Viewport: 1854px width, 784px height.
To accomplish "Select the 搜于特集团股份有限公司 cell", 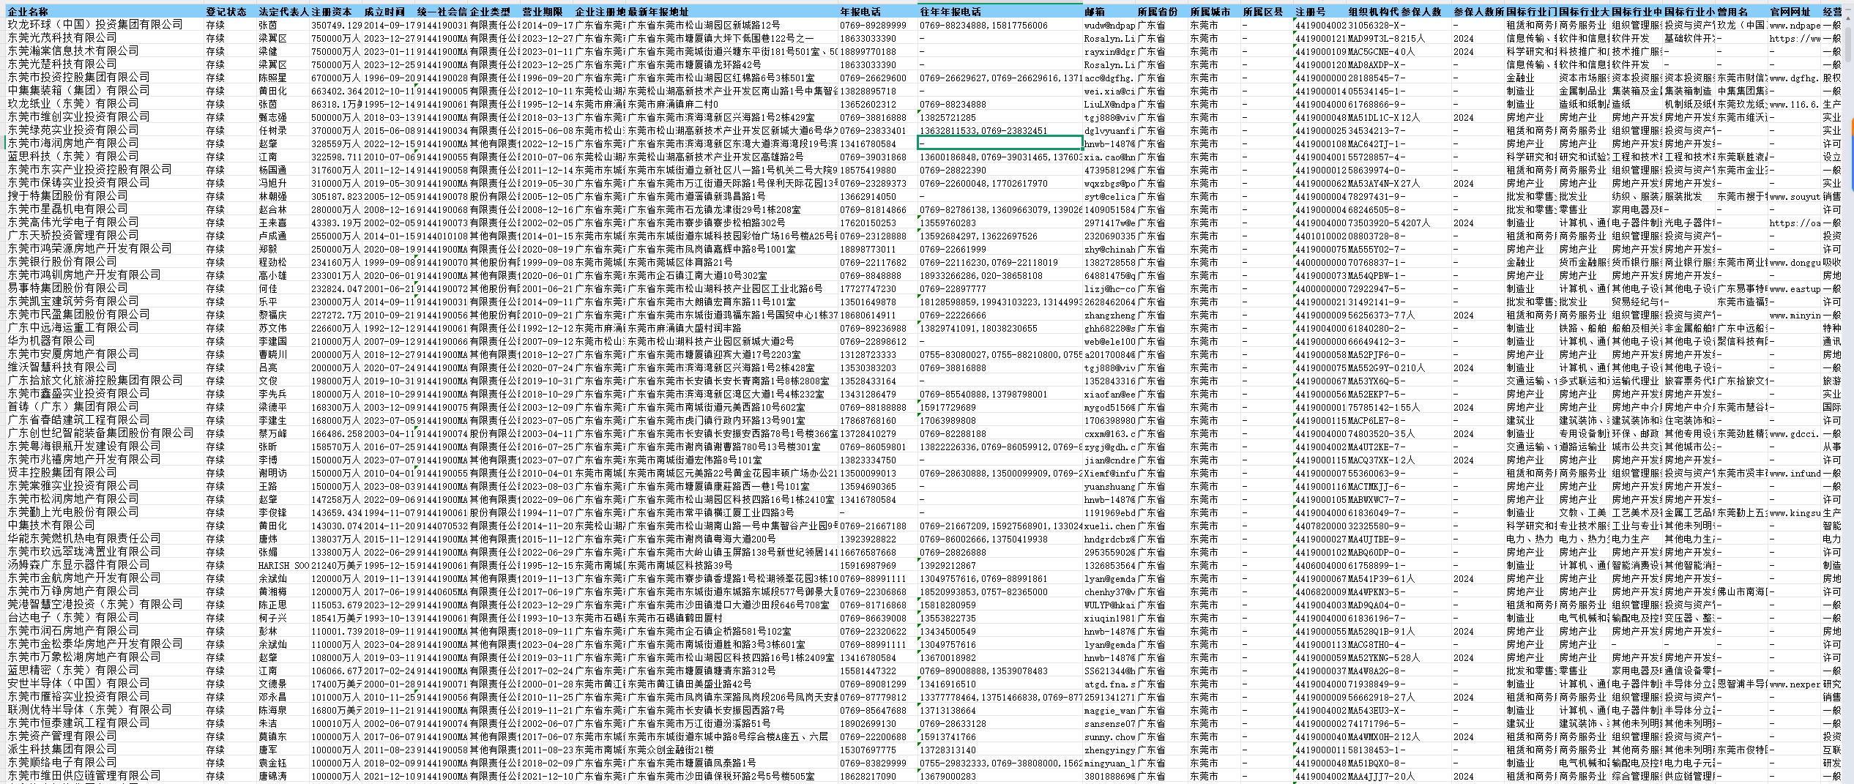I will pyautogui.click(x=67, y=196).
